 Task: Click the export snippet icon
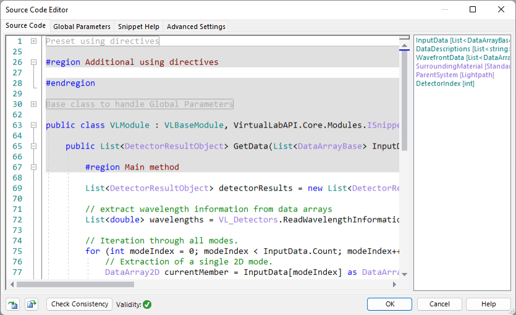(32, 304)
